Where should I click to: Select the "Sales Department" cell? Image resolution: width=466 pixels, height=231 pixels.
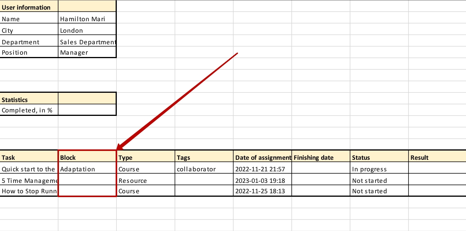click(x=87, y=42)
